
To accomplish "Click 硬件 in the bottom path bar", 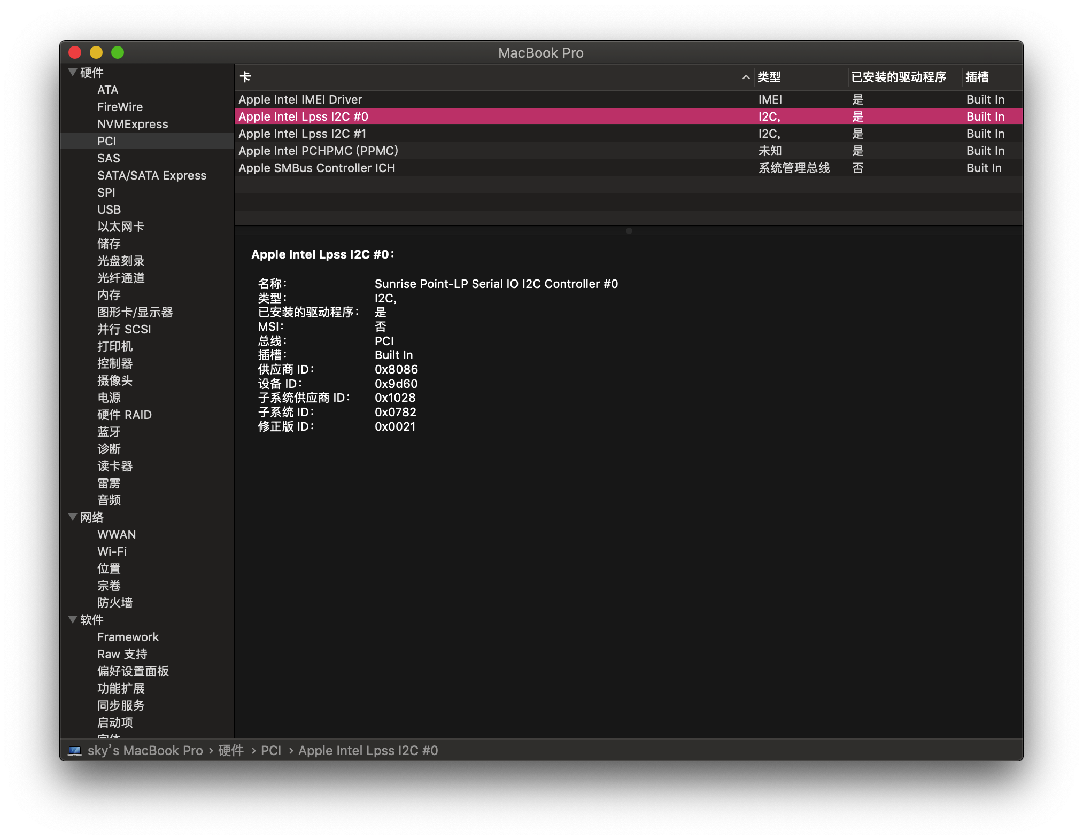I will (x=231, y=751).
